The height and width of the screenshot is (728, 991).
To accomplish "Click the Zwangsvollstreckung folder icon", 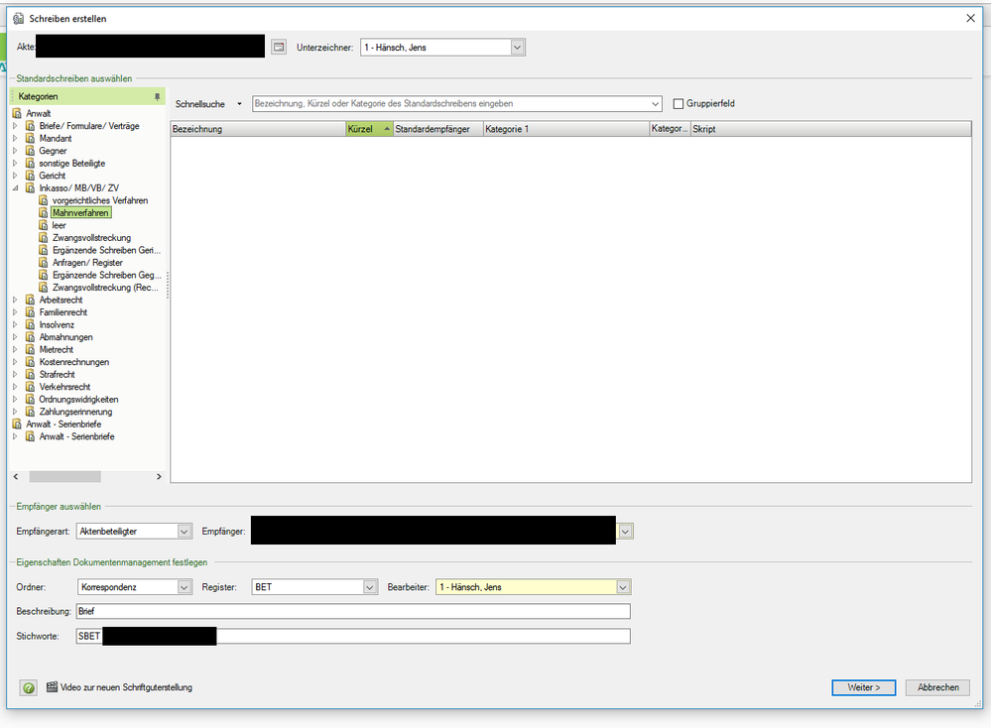I will tap(44, 238).
